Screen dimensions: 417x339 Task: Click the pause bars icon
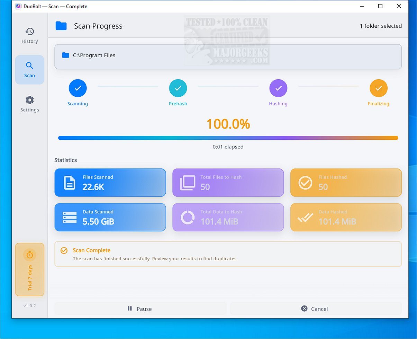point(130,308)
